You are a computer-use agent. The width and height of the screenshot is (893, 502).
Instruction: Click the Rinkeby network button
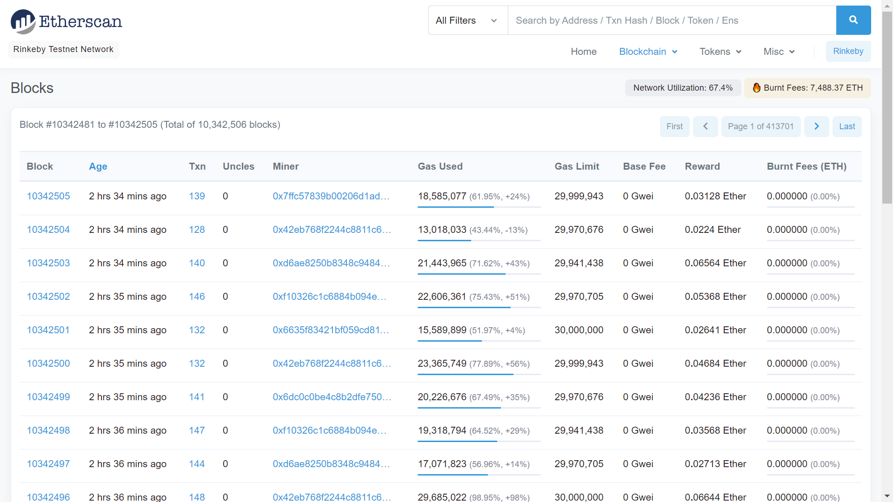coord(848,51)
